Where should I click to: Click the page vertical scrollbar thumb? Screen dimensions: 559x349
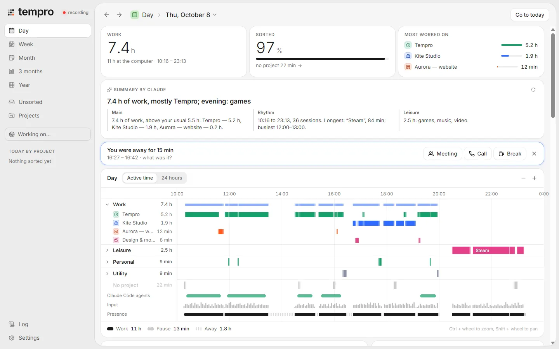pos(553,75)
